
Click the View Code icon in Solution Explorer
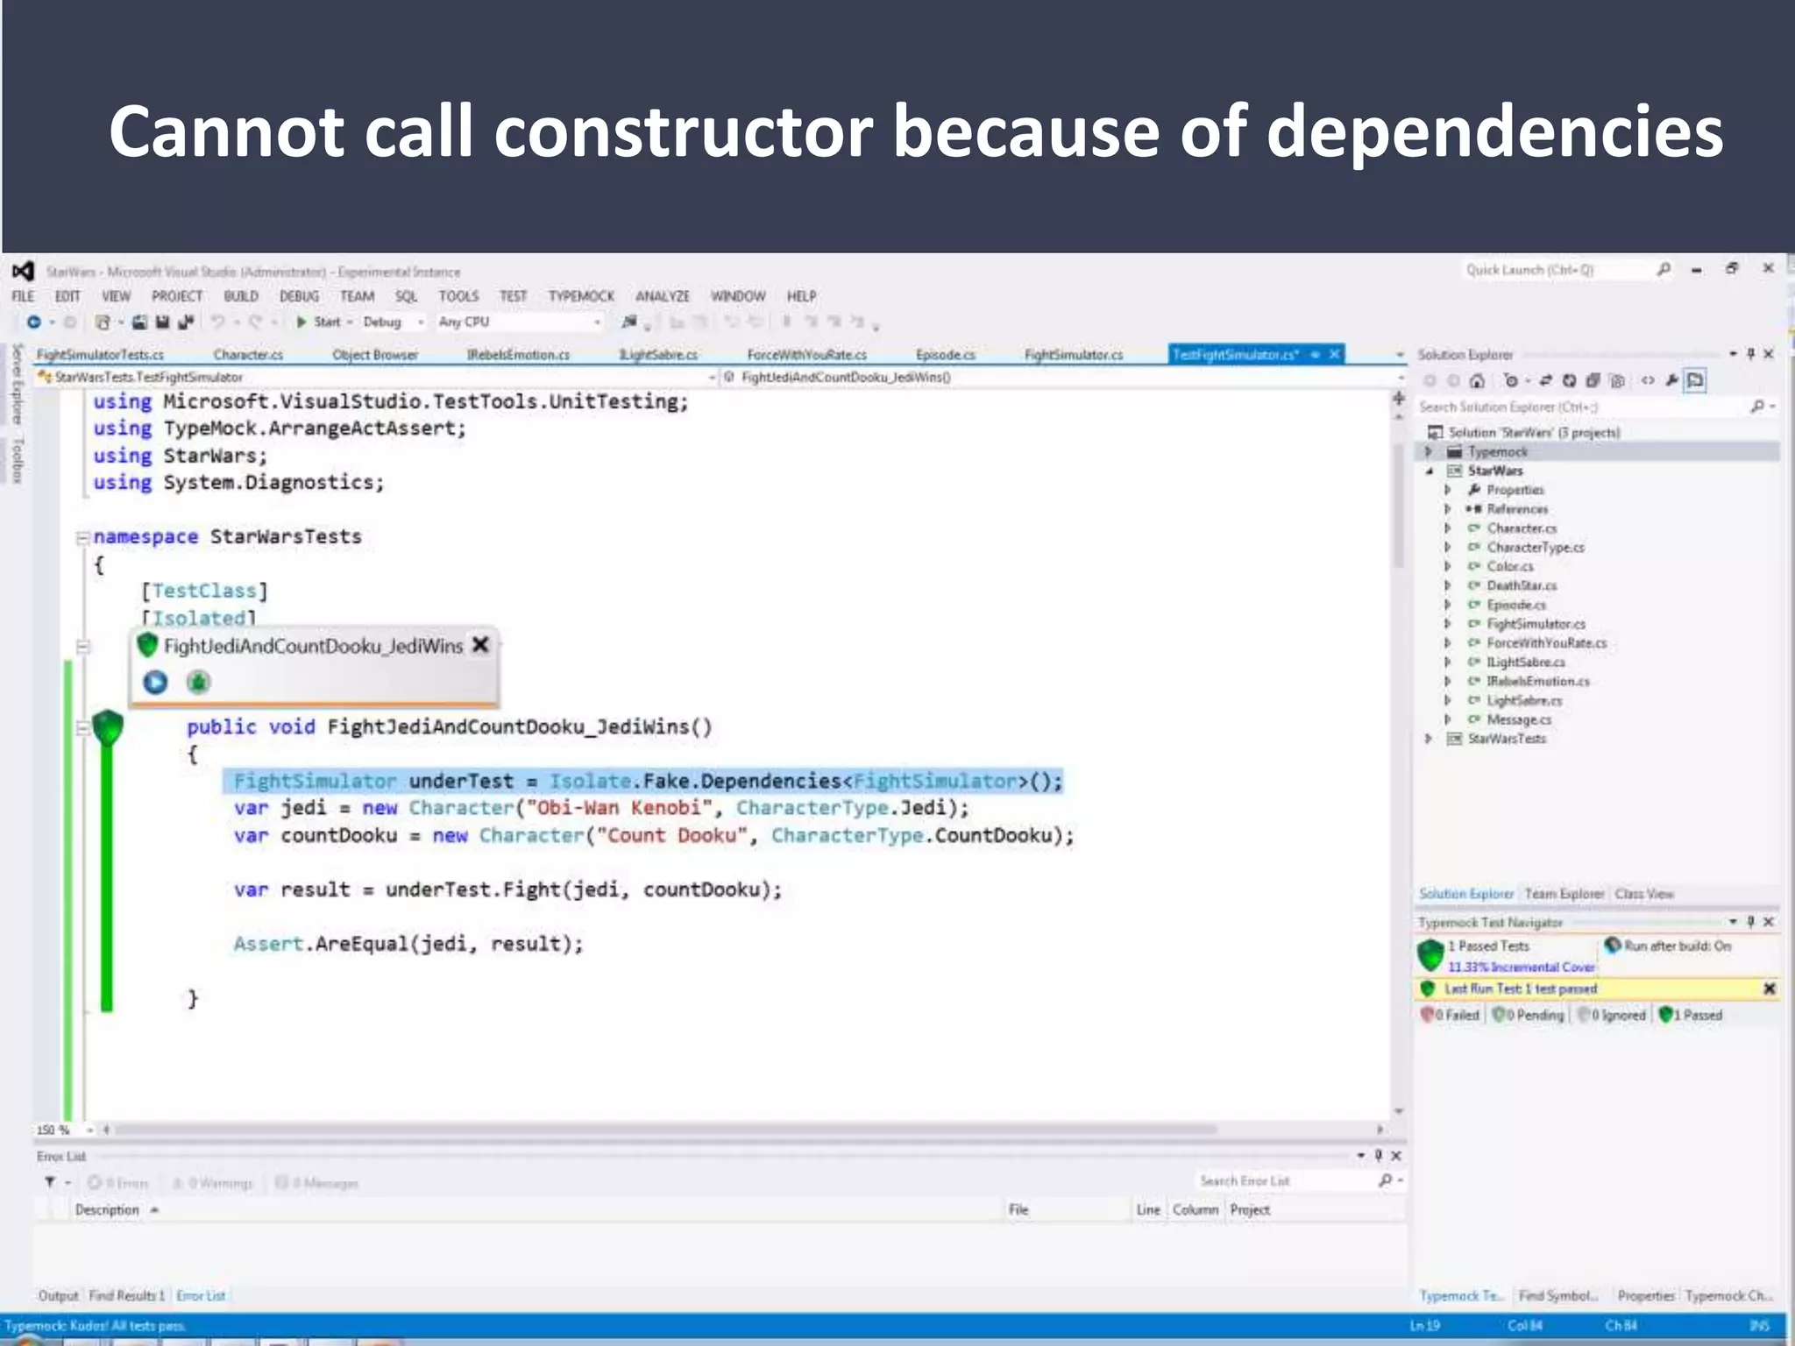[1648, 380]
